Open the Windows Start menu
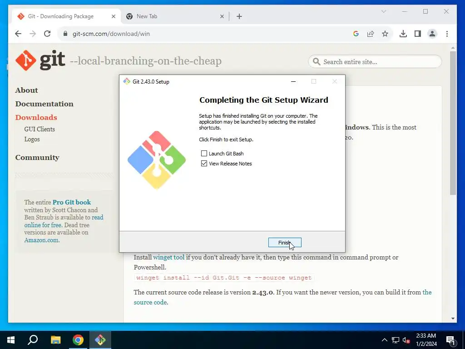The width and height of the screenshot is (465, 349). pyautogui.click(x=11, y=340)
